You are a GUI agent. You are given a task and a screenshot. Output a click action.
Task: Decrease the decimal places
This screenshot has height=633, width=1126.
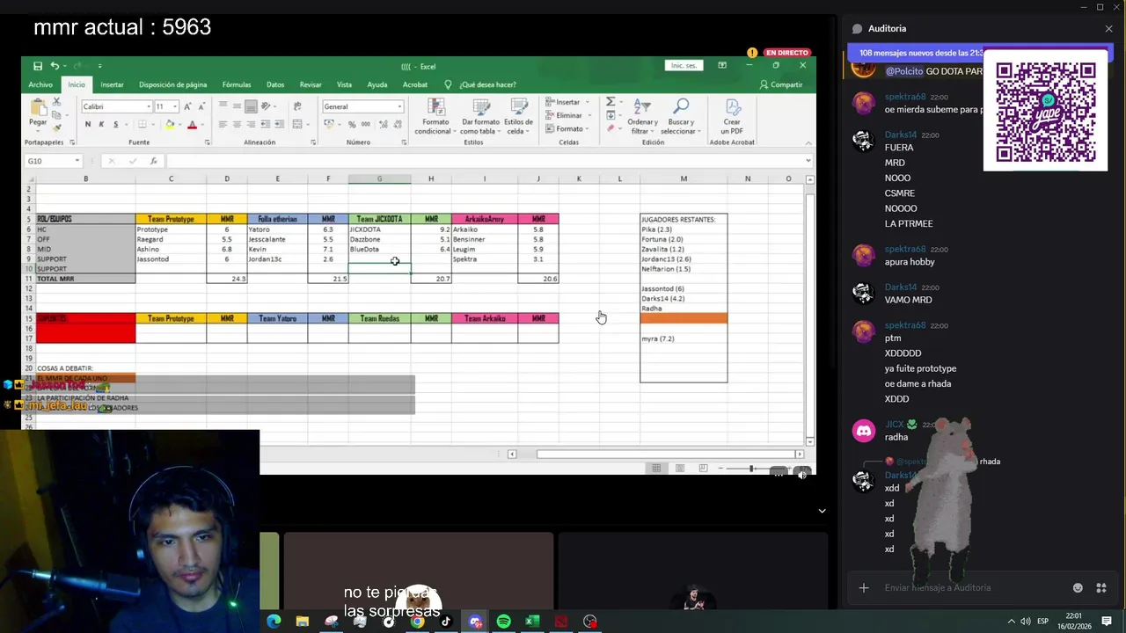click(396, 125)
